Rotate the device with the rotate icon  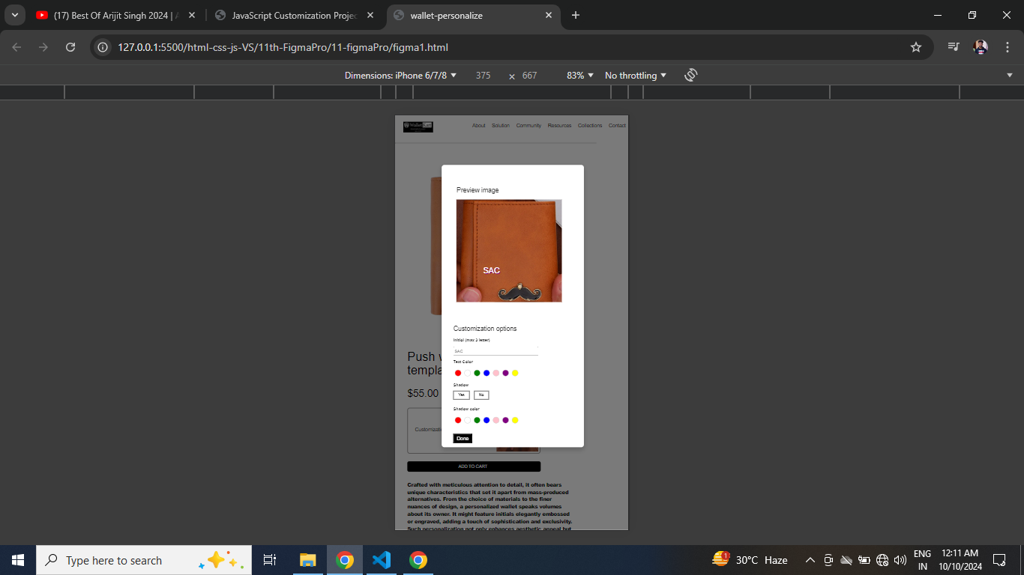[691, 75]
